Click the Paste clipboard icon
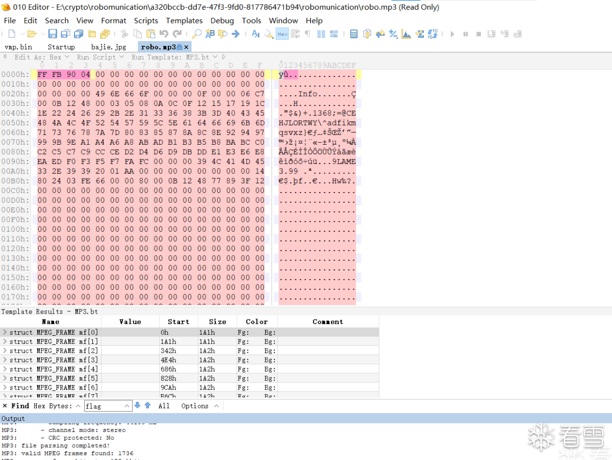Screen dimensions: 612x460 click(150, 34)
